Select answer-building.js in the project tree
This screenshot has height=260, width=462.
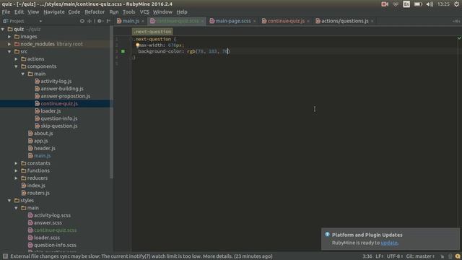pos(62,89)
